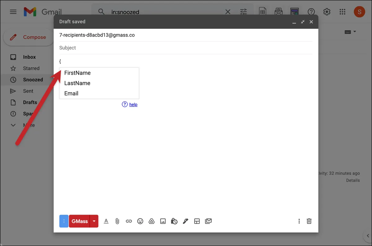Viewport: 372px width, 246px height.
Task: Open the Details link for account activity
Action: point(353,180)
